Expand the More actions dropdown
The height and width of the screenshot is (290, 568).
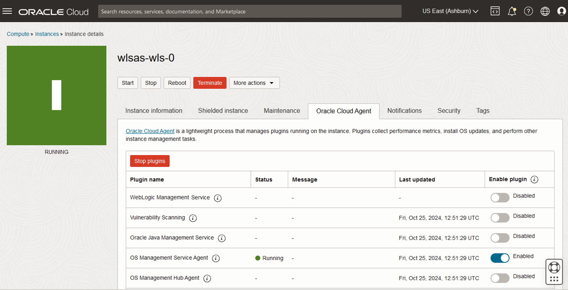254,83
